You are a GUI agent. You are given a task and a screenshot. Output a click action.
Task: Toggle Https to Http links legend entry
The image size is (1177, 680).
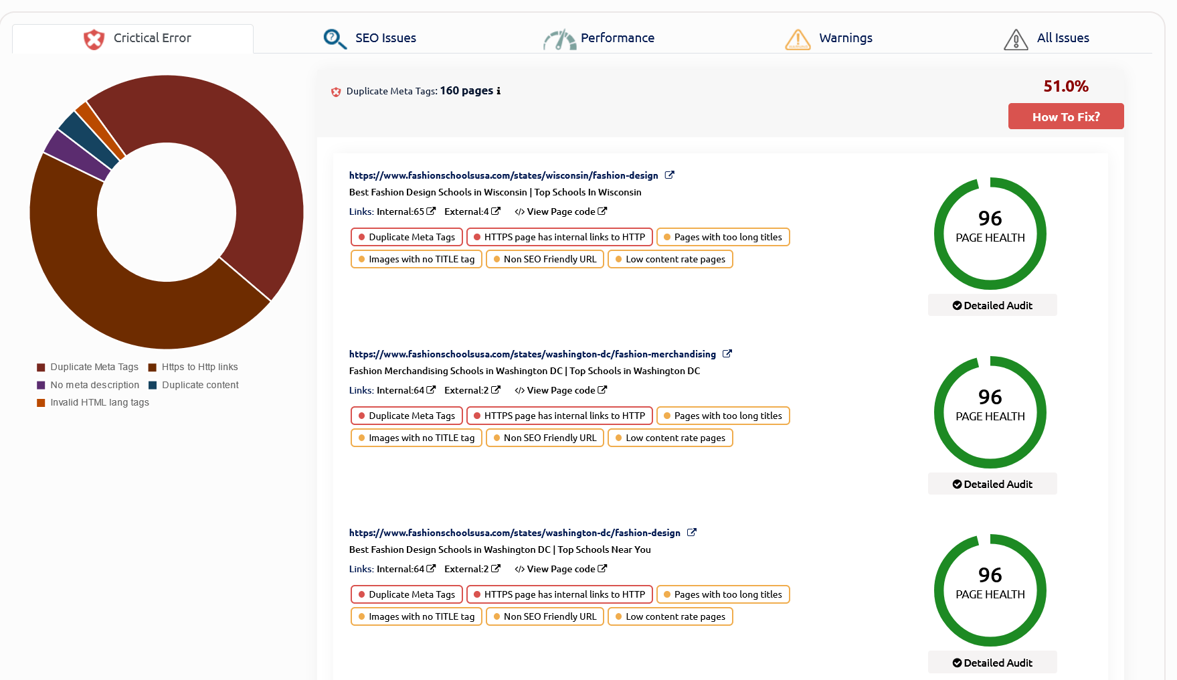(193, 367)
